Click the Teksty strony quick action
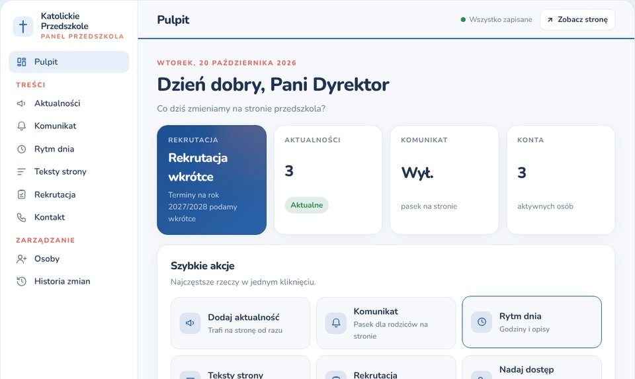 click(241, 367)
